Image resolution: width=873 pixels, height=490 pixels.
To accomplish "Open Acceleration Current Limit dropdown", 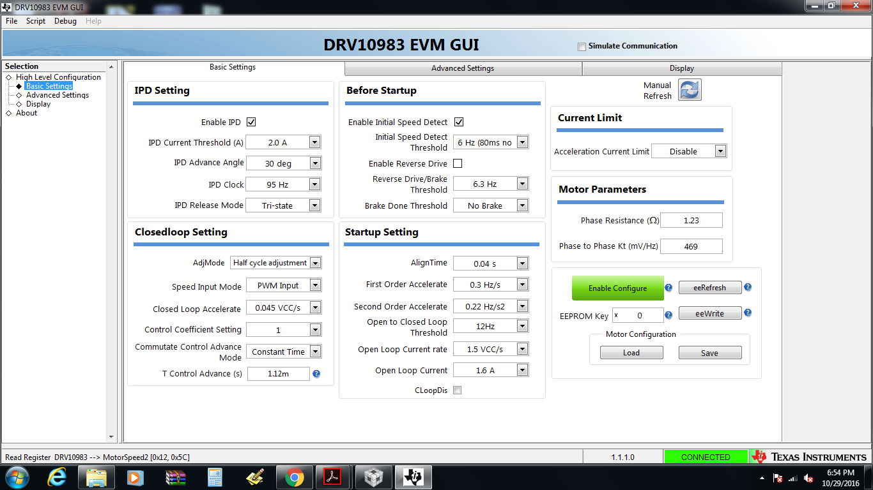I will click(720, 151).
